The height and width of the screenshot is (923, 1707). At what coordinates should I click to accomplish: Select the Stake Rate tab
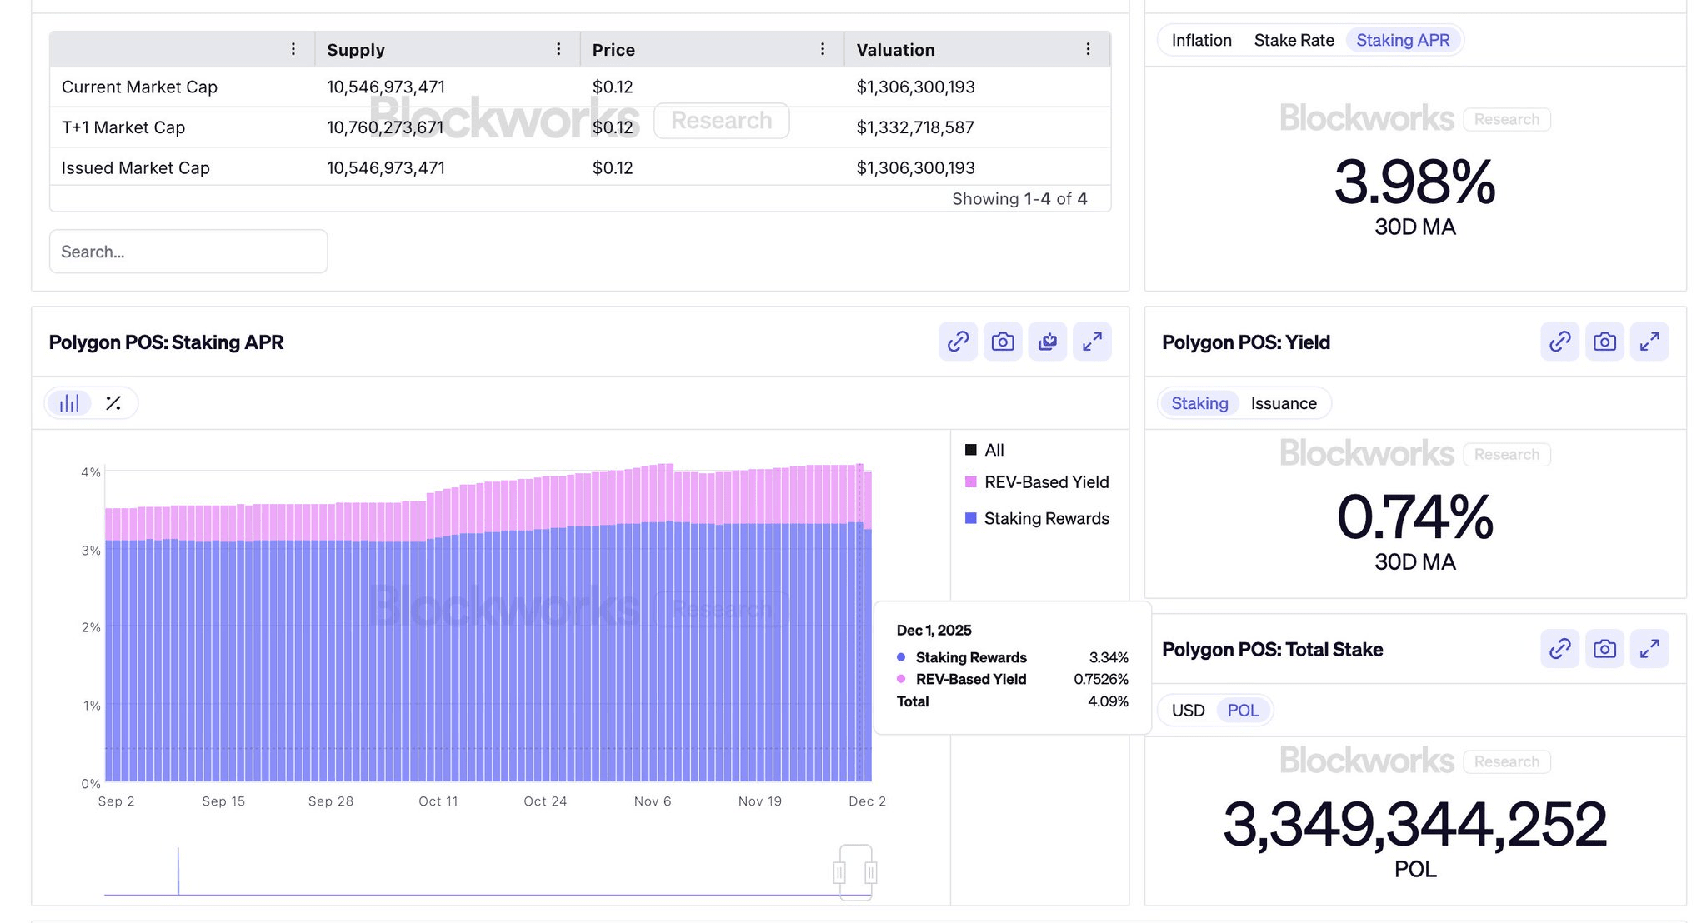click(1294, 40)
